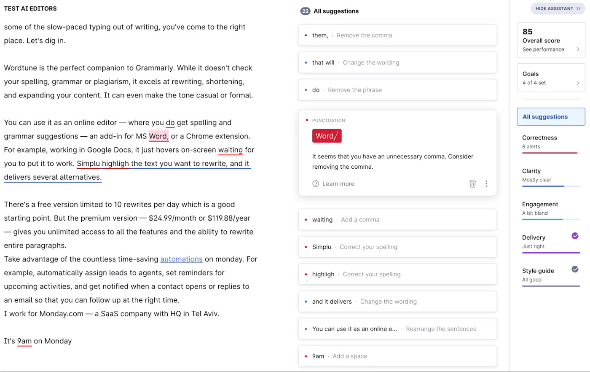Expand the 'waiting' add a comma suggestion

tap(397, 220)
